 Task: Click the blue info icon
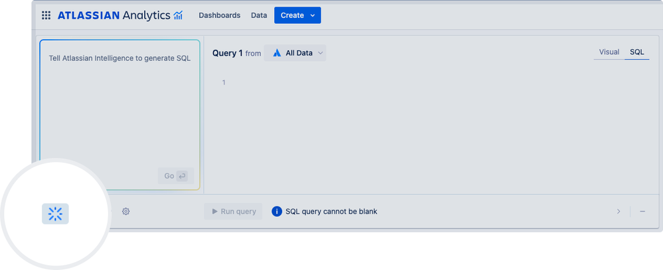tap(277, 211)
